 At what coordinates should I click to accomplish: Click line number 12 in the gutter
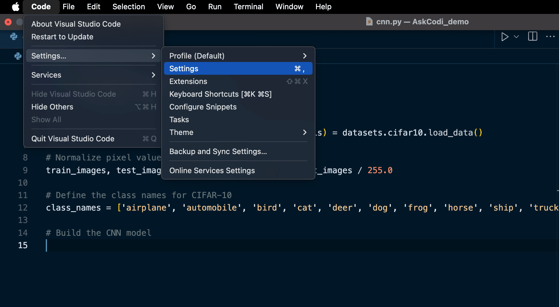[x=23, y=208]
